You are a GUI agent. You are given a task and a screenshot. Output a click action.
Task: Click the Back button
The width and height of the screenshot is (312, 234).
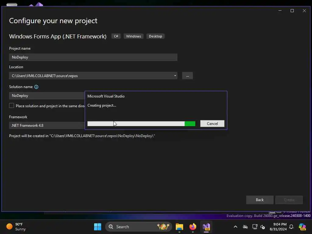coord(260,200)
